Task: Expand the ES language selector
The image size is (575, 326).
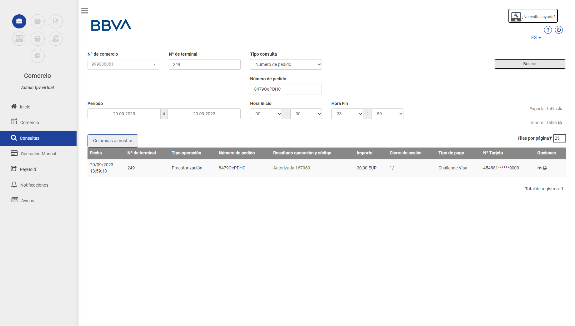Action: pyautogui.click(x=536, y=38)
